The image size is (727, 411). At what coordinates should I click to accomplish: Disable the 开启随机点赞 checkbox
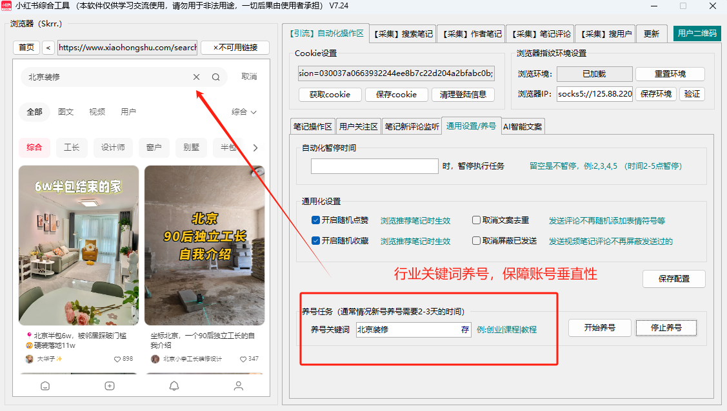(315, 220)
